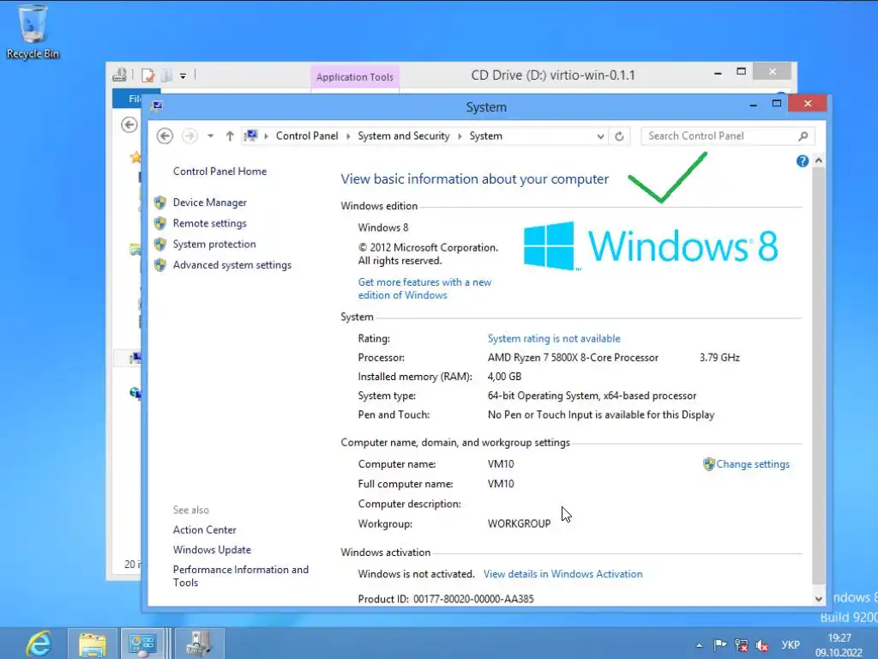Screen dimensions: 878x659
Task: Minimize the System window
Action: tap(753, 105)
